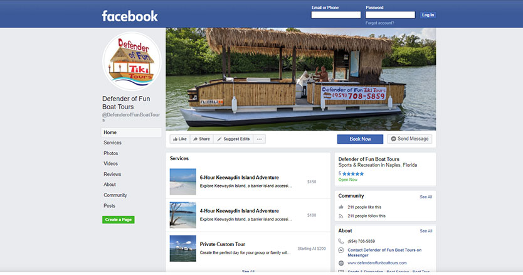Click Suggest Edits button
Screen dimensions: 523x275
pos(233,139)
